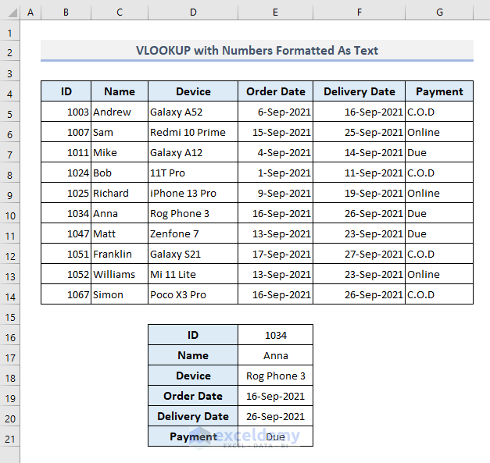The height and width of the screenshot is (463, 490).
Task: Select cell containing 'Zenfone 7'
Action: [193, 233]
